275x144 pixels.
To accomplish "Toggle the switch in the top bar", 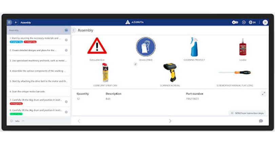I will 235,22.
